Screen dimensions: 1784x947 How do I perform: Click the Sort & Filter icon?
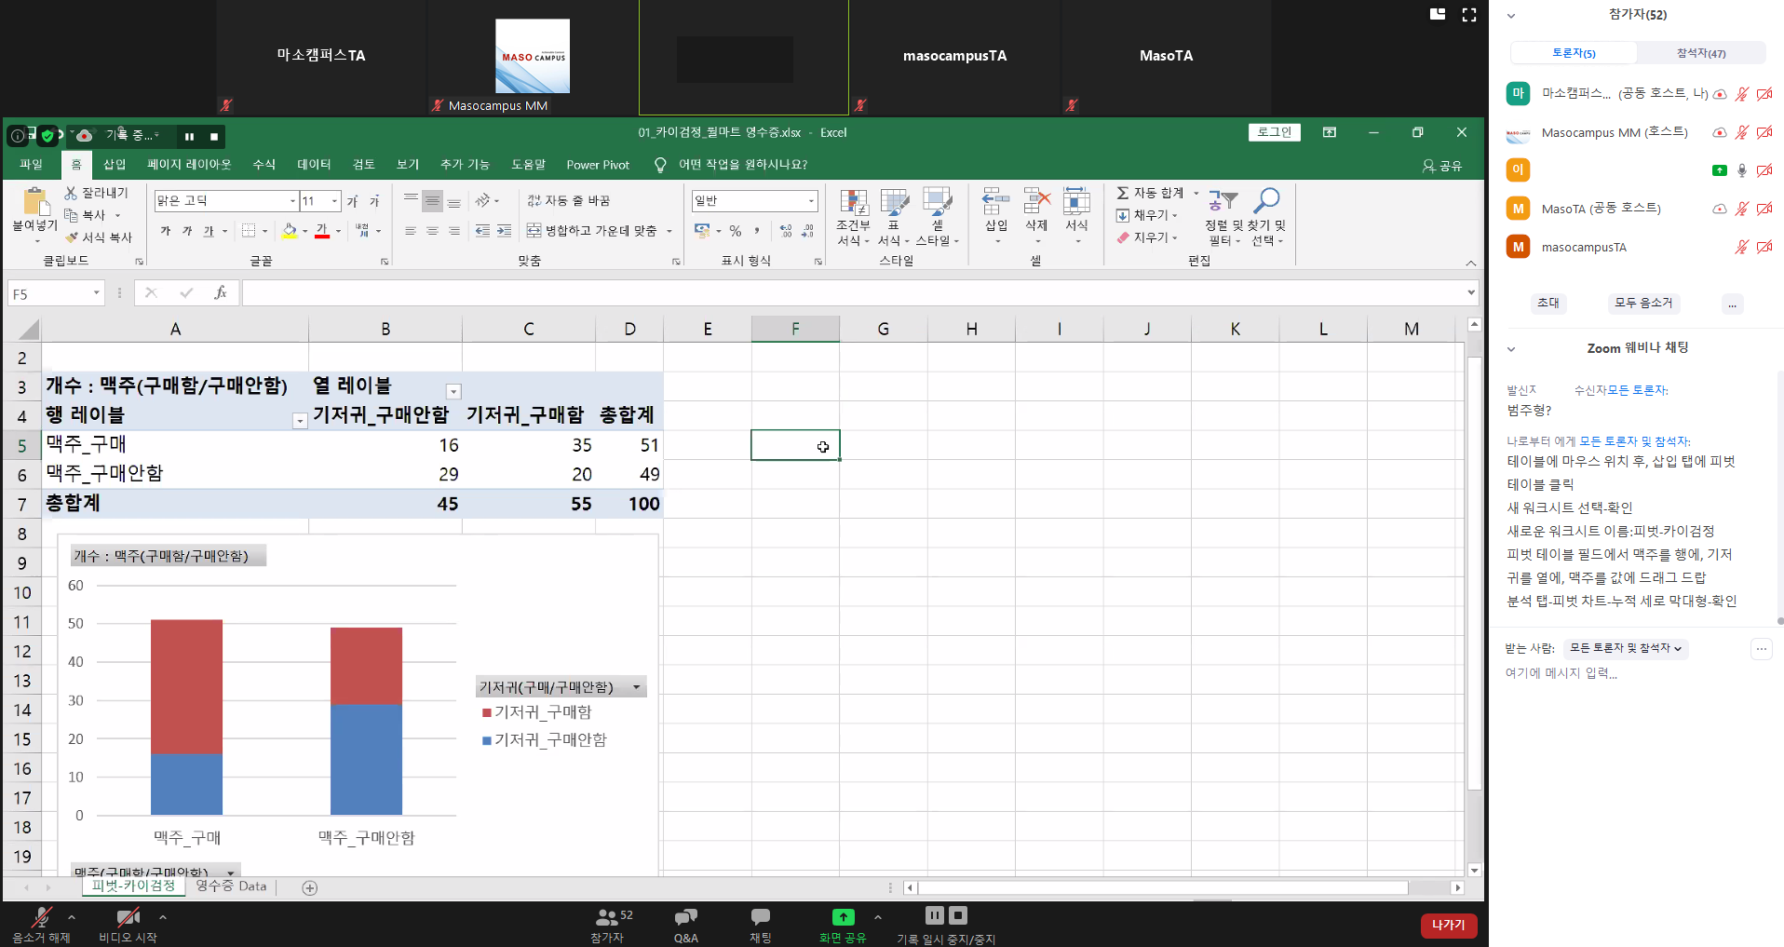tap(1223, 201)
